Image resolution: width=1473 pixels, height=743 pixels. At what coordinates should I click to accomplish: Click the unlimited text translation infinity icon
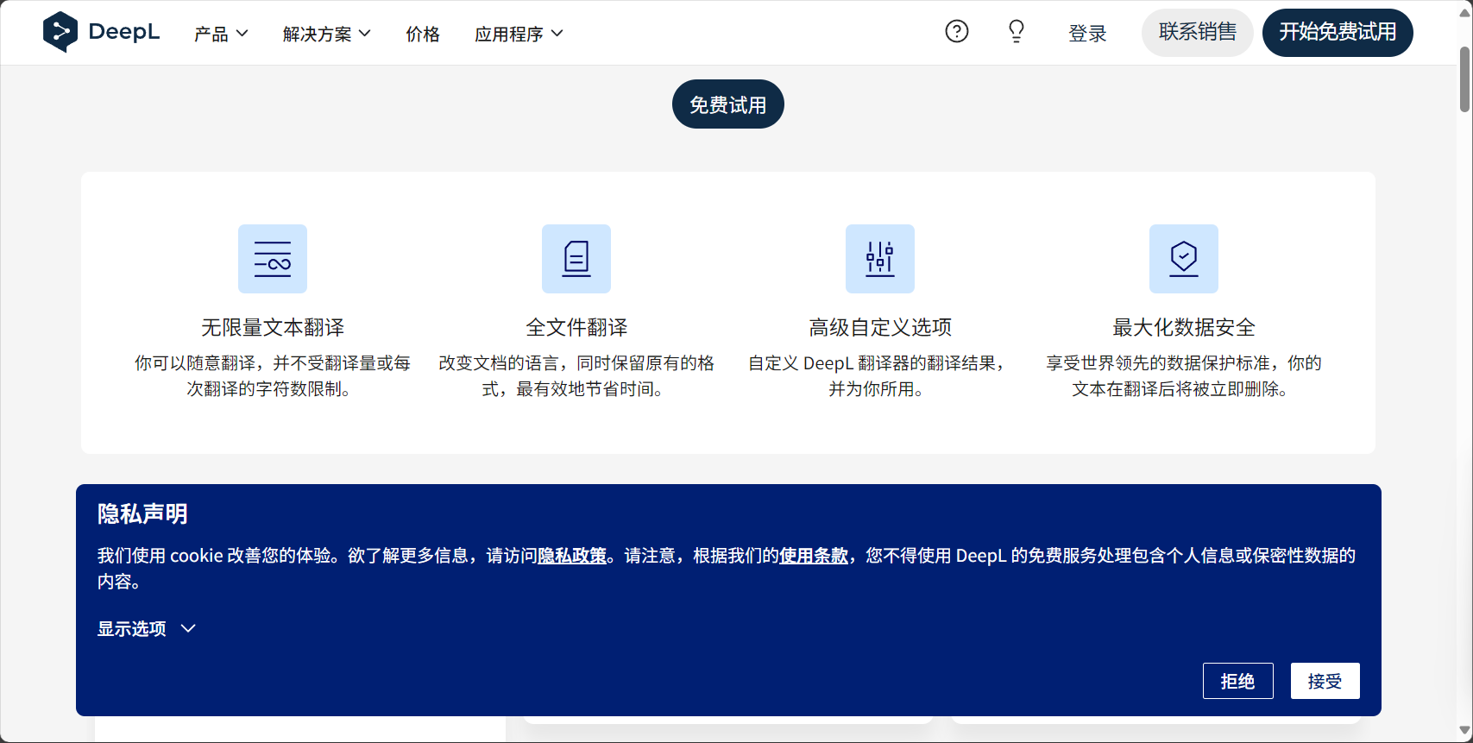pos(273,259)
